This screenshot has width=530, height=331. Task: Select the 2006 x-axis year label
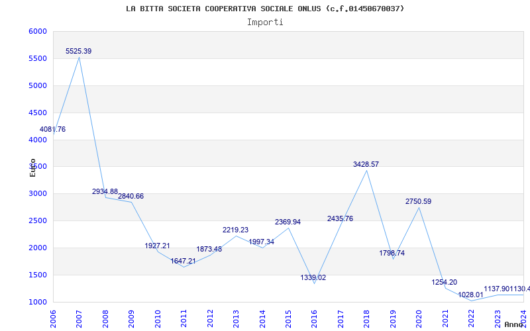pos(53,319)
